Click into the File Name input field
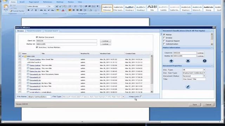The height and width of the screenshot is (126, 225). (39, 97)
